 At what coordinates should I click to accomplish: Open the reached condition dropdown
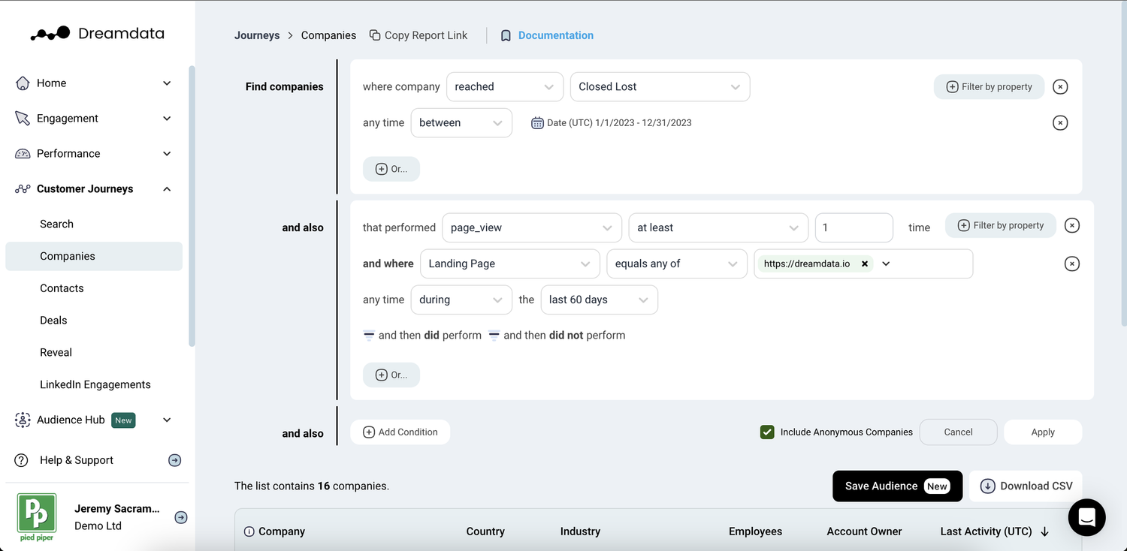coord(505,87)
